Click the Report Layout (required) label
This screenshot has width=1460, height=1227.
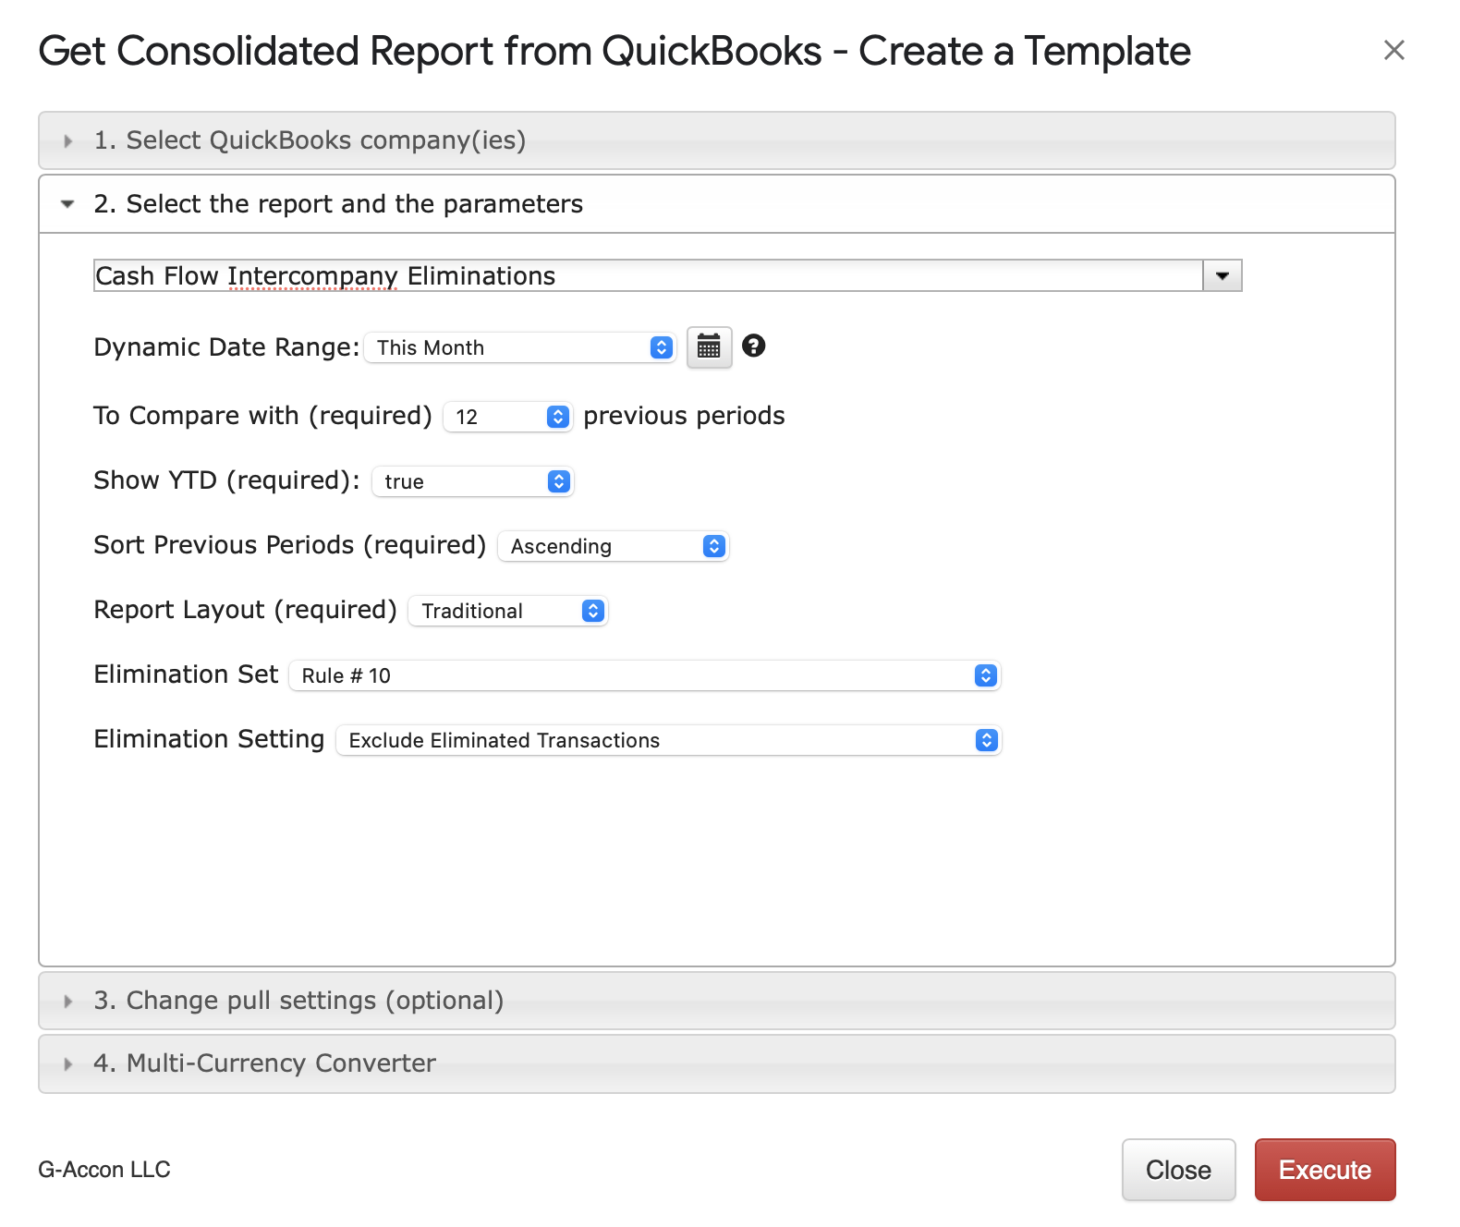245,610
